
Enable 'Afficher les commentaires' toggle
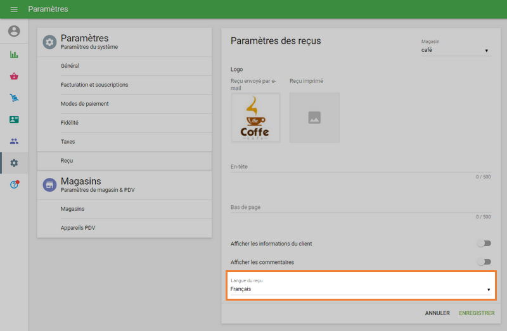(x=484, y=262)
